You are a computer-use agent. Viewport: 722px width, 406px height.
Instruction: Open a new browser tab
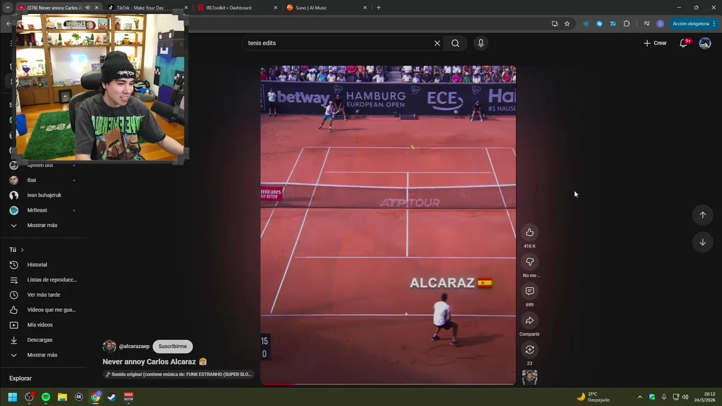click(x=378, y=8)
